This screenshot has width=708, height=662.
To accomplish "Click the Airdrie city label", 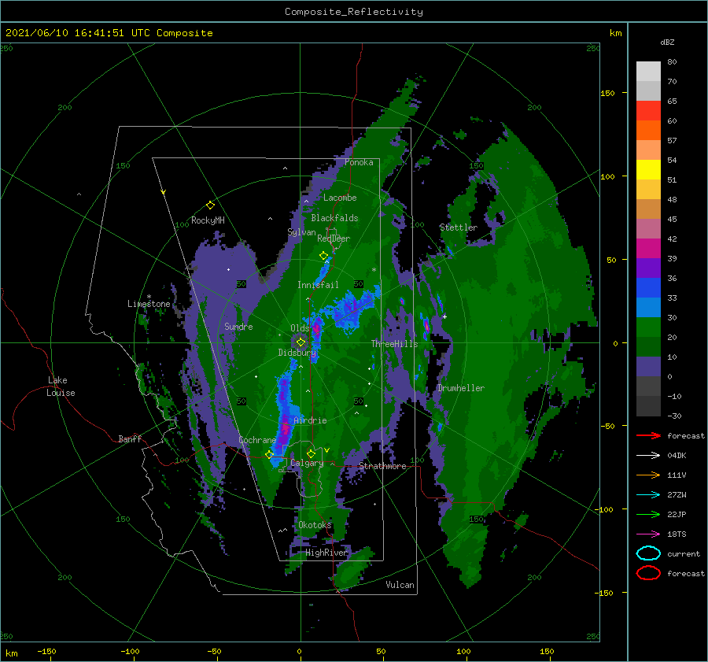I will click(310, 420).
